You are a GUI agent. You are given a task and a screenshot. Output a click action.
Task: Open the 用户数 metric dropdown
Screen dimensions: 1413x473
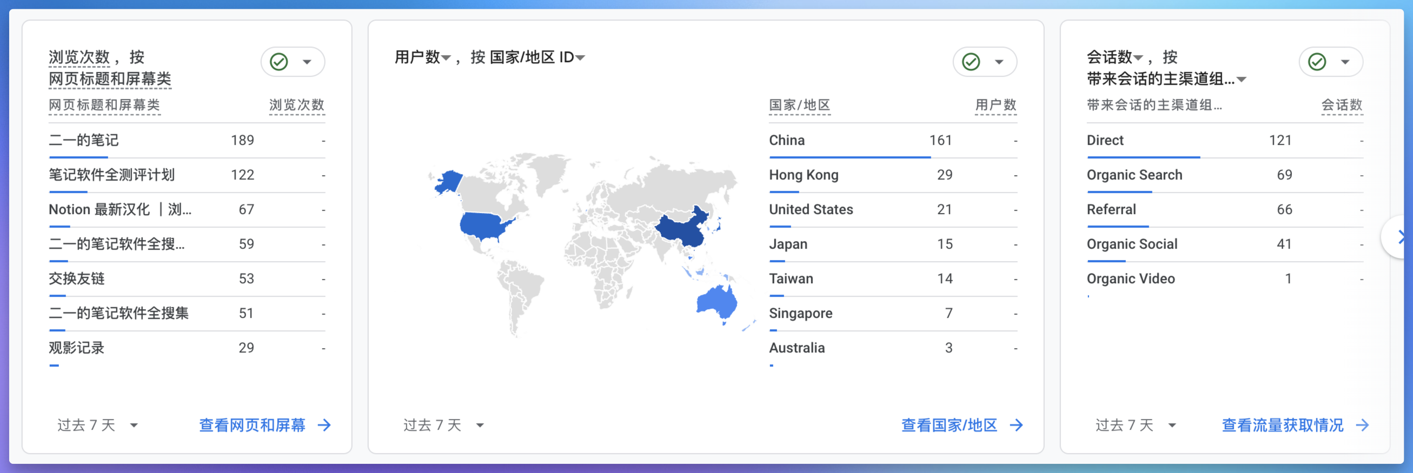tap(423, 57)
